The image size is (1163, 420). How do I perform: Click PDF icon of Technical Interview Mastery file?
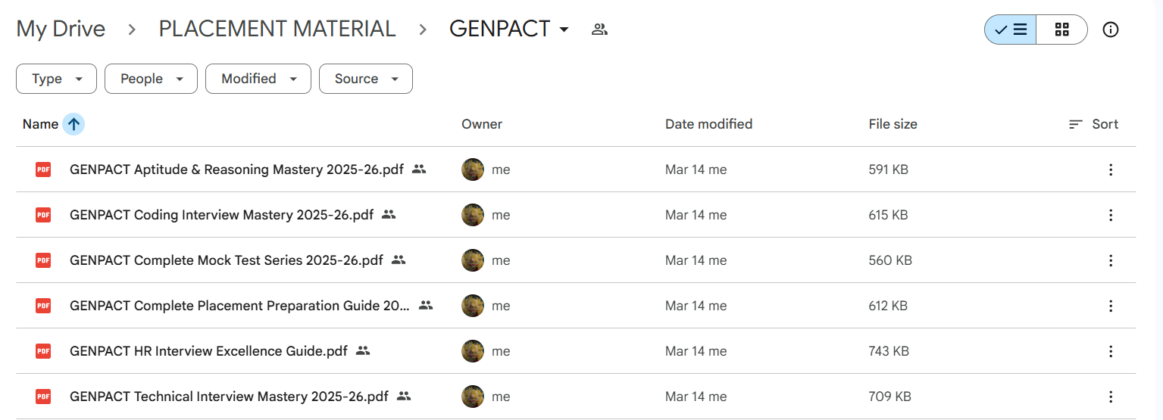[43, 397]
